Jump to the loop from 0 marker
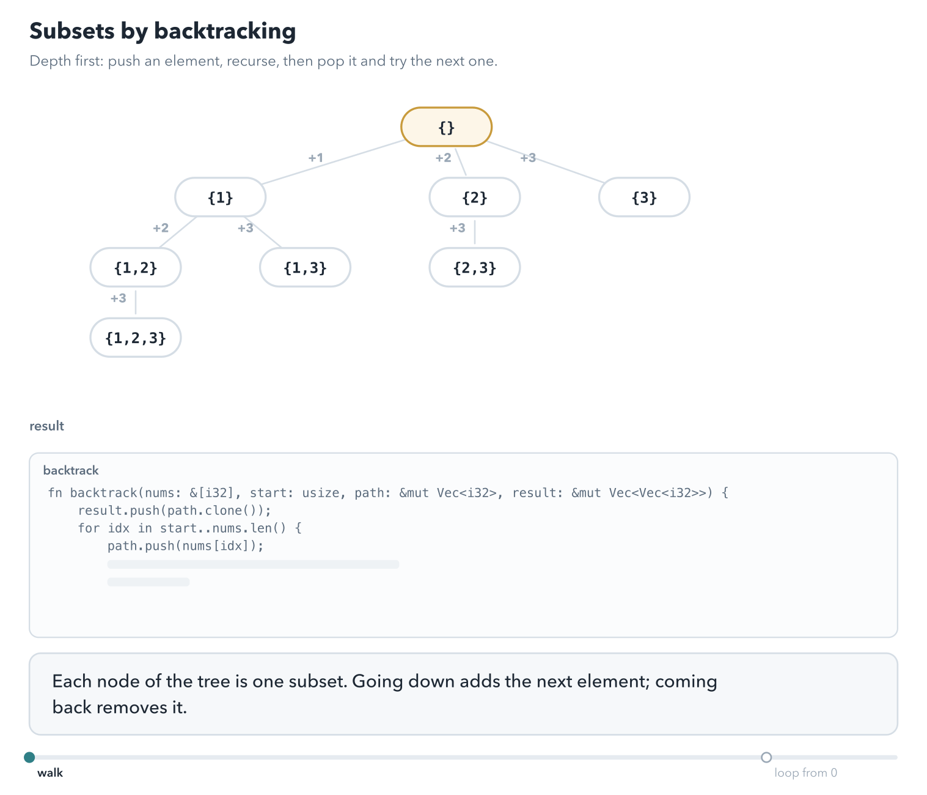 point(766,758)
